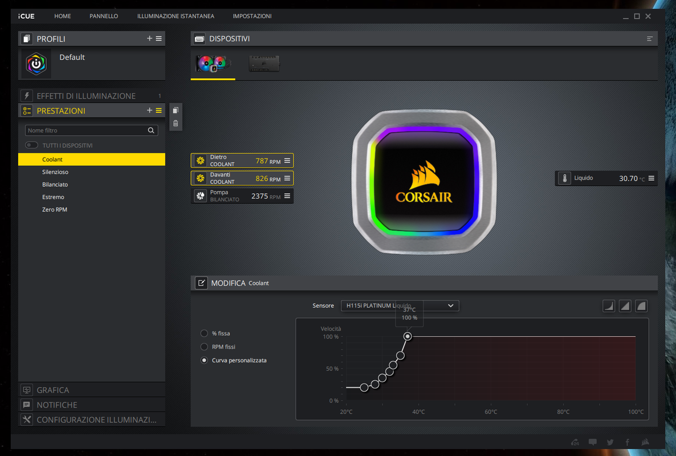Click the Liquido 30.70 °C value
Viewport: 676px width, 456px height.
coord(632,178)
